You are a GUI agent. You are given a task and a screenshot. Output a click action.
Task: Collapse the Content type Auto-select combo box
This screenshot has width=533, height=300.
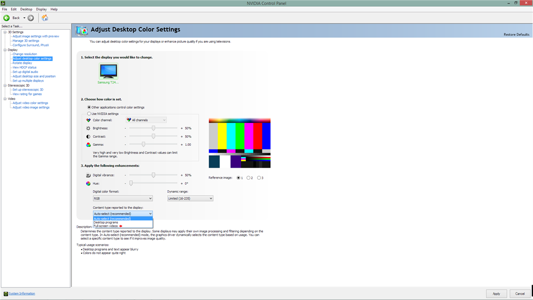coord(123,214)
